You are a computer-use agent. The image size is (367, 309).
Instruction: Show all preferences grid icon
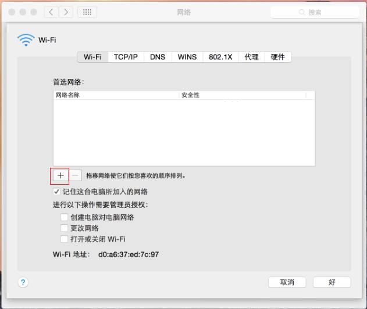coord(87,12)
